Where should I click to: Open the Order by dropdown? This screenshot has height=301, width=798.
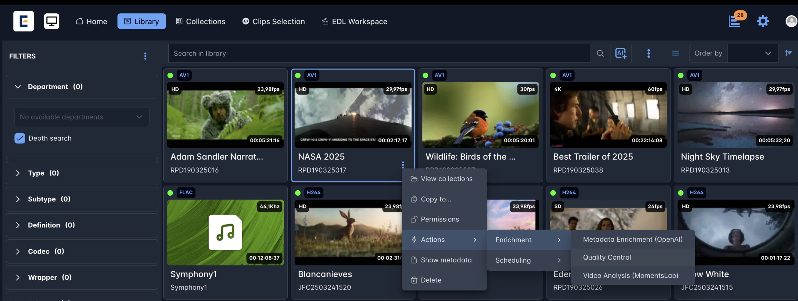752,53
